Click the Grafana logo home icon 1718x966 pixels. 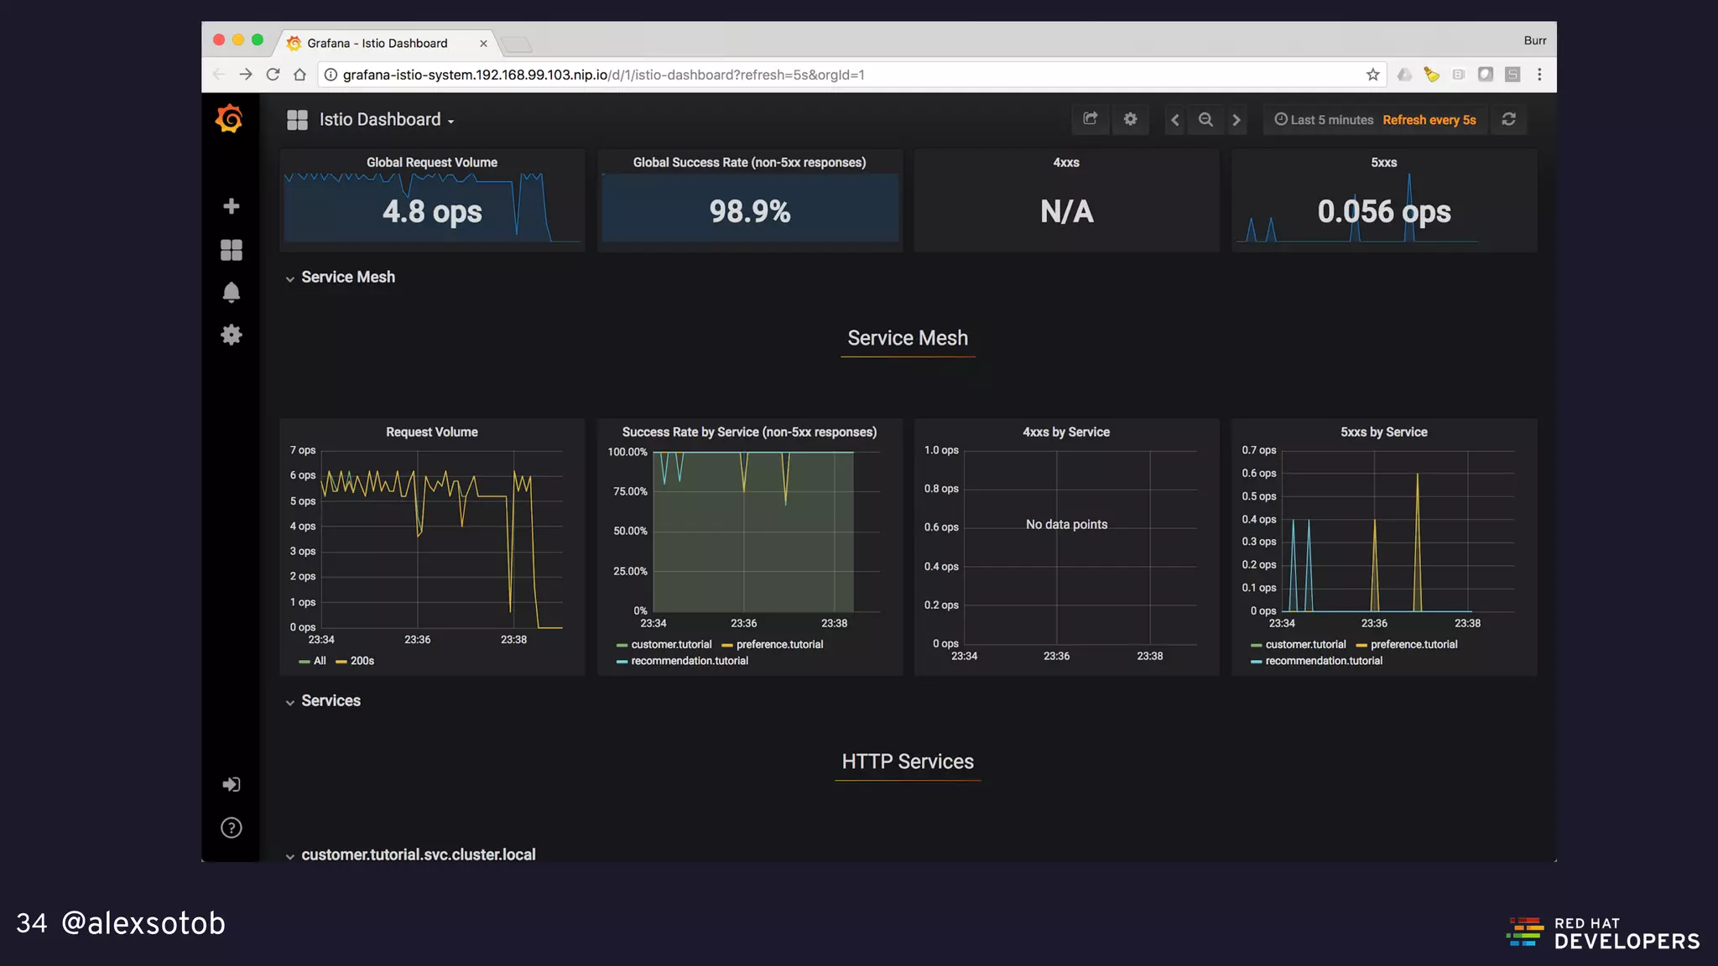pyautogui.click(x=229, y=119)
